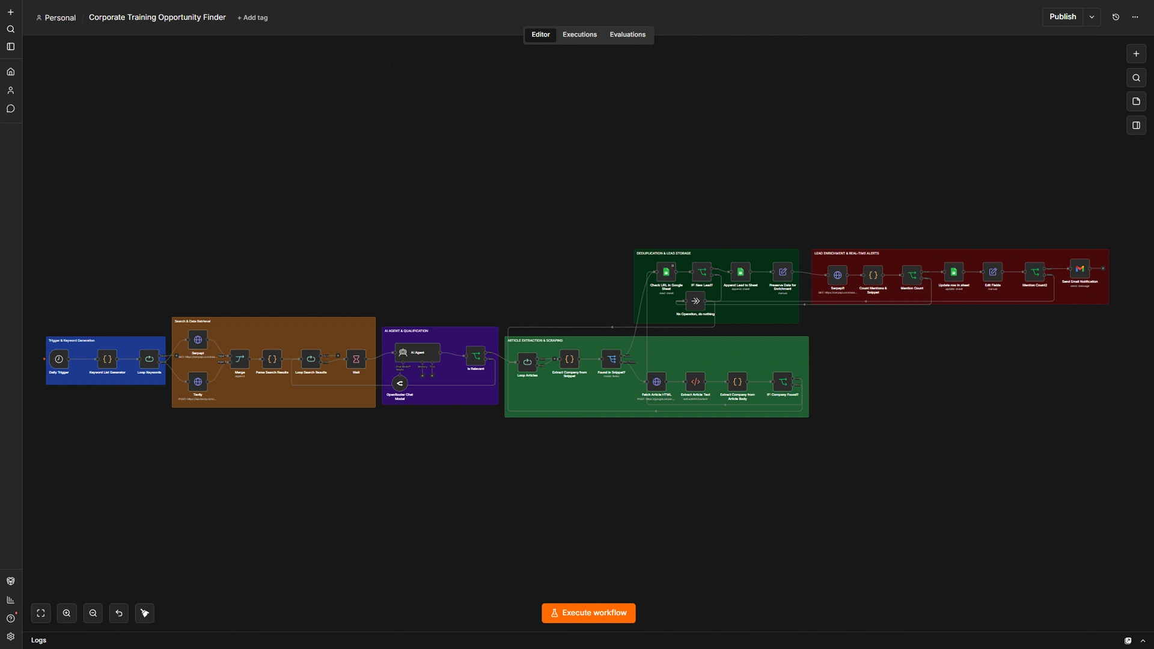Screen dimensions: 1154x649
Task: Select the Is Relevant node
Action: [475, 356]
